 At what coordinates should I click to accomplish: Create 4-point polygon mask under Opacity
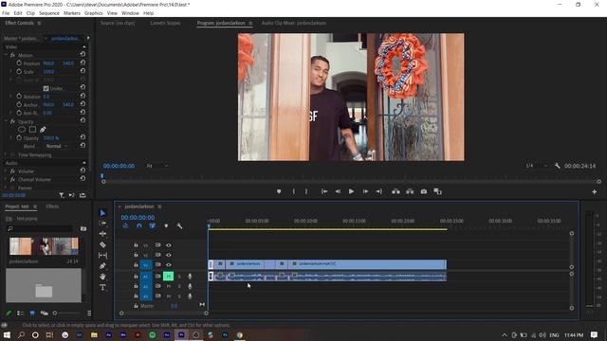(32, 130)
